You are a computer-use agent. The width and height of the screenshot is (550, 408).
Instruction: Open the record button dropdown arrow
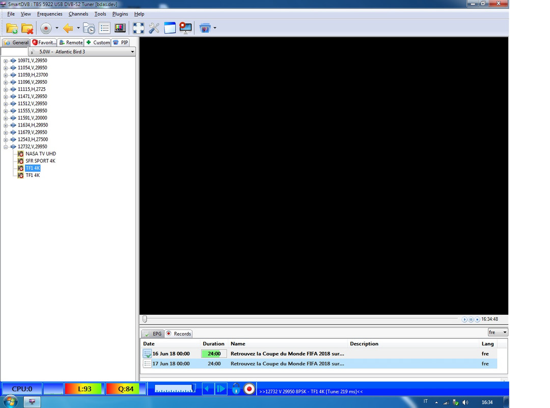click(x=57, y=28)
